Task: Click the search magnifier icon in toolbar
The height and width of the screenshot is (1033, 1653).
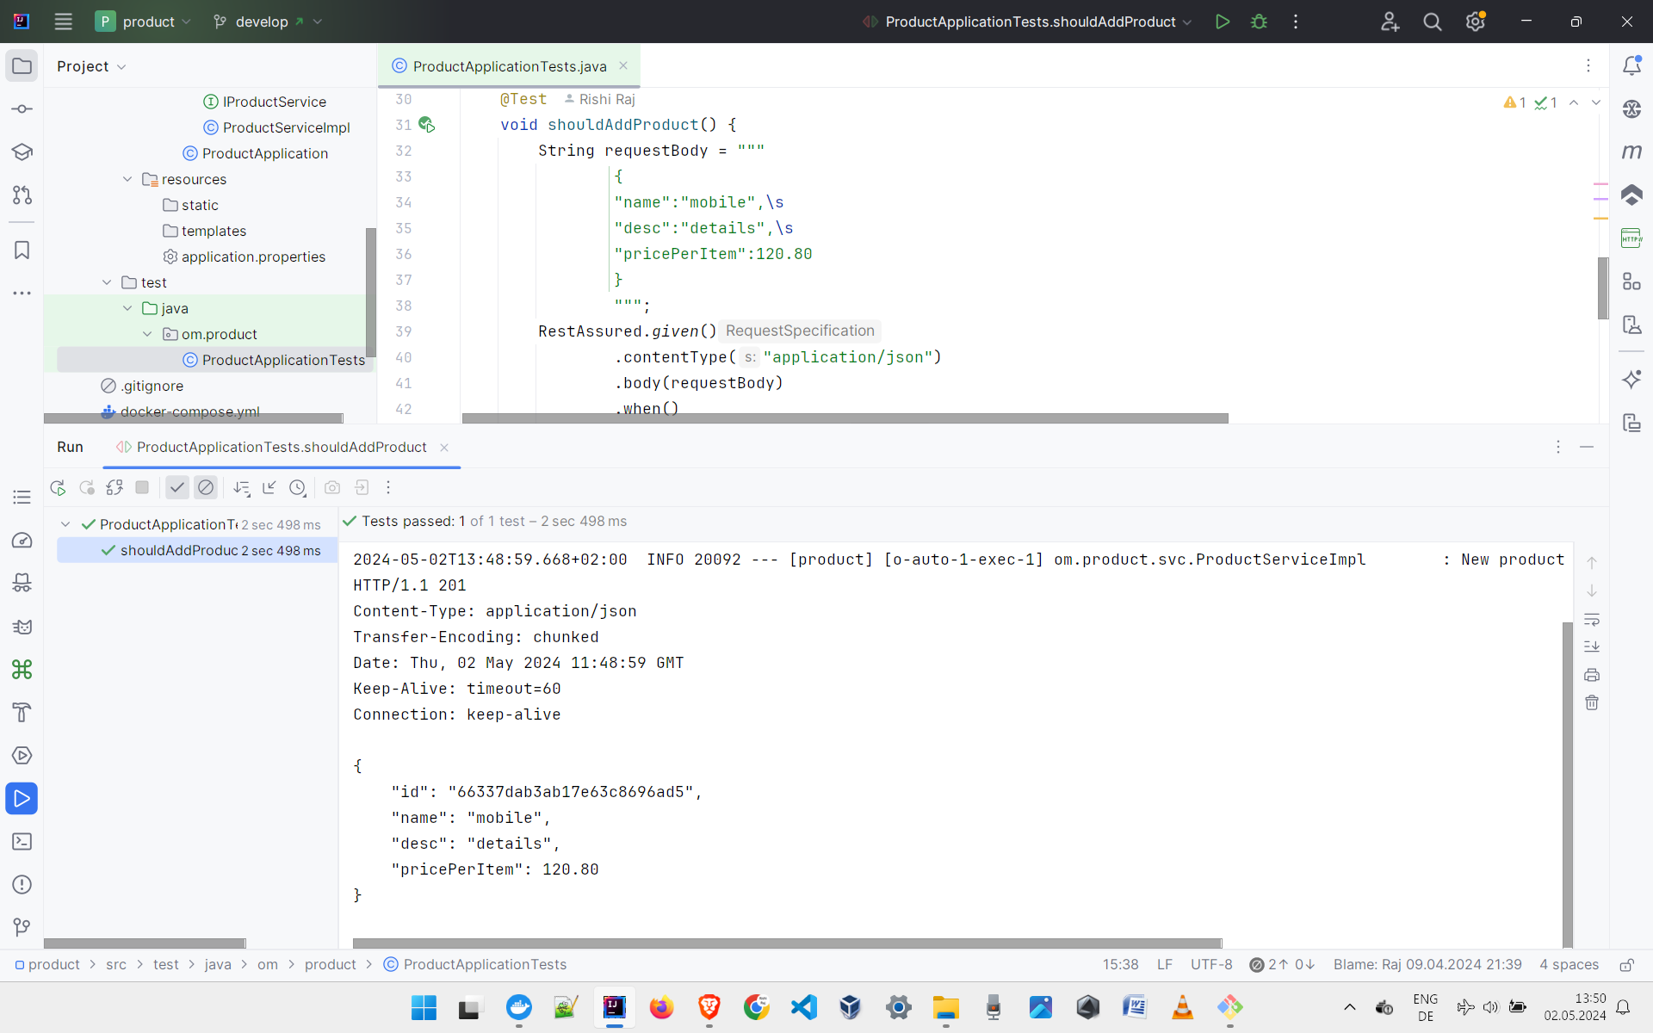Action: (1434, 22)
